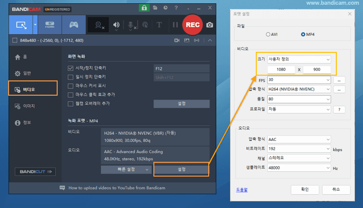Image resolution: width=363 pixels, height=208 pixels.
Task: Take a screenshot with camera icon
Action: click(x=210, y=25)
